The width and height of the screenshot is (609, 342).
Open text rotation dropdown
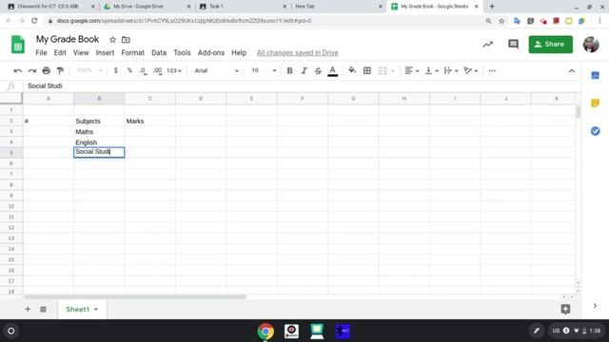[x=471, y=70]
